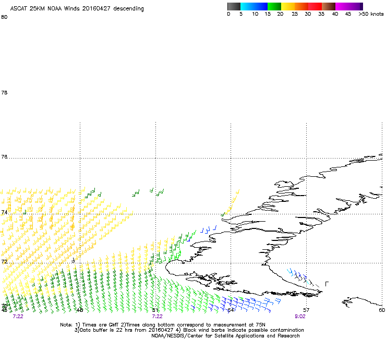Screen dimensions: 386x339
Task: Click the latitude 72 axis label
Action: click(4, 261)
